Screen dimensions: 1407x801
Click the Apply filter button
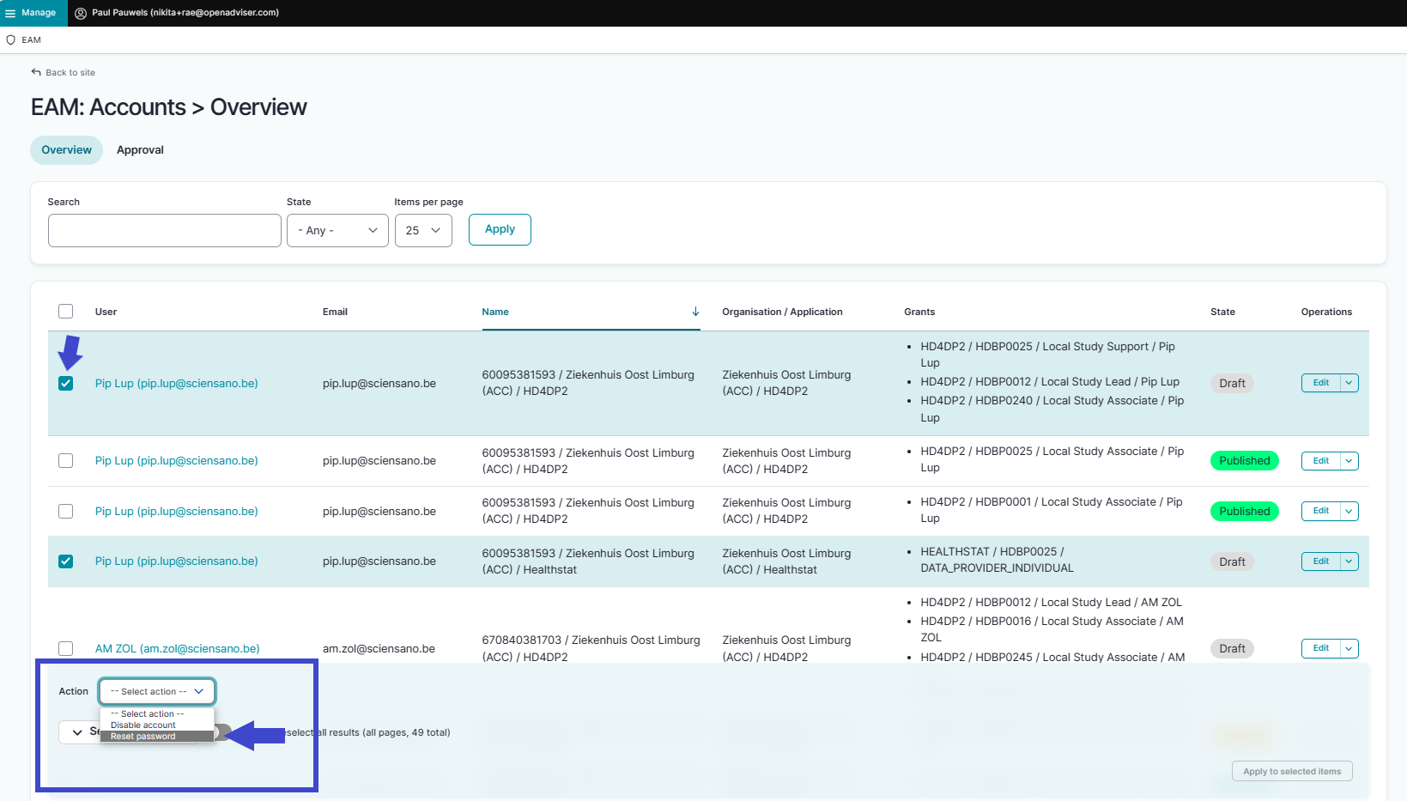click(x=500, y=229)
